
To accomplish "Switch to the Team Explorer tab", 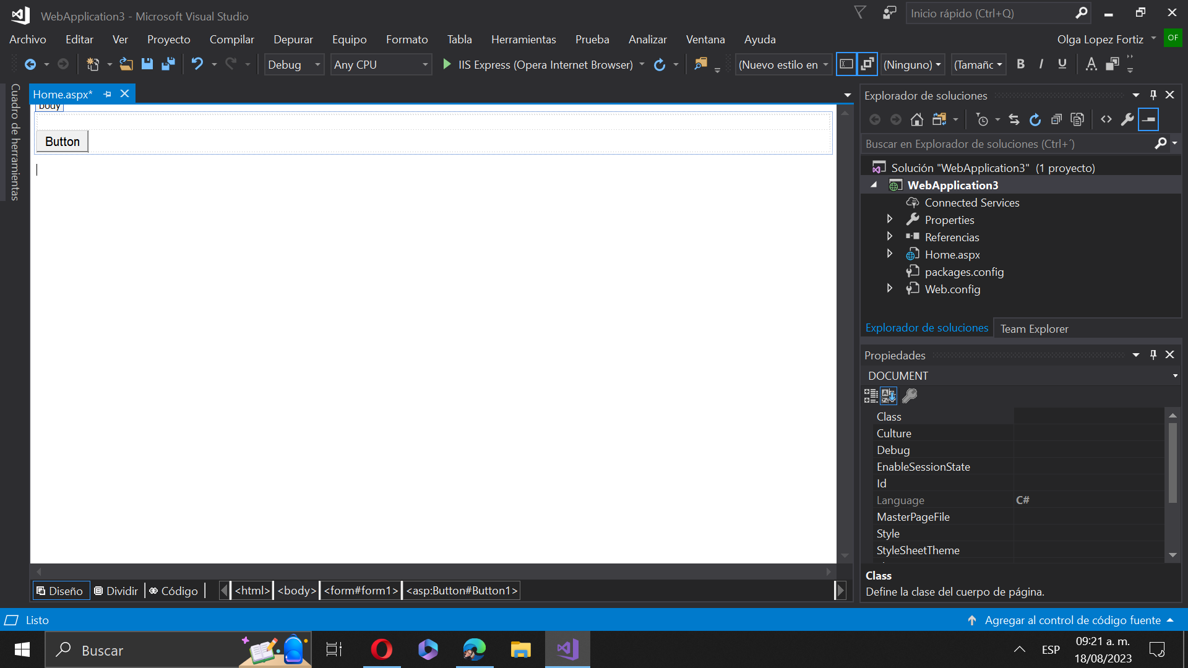I will click(1034, 329).
